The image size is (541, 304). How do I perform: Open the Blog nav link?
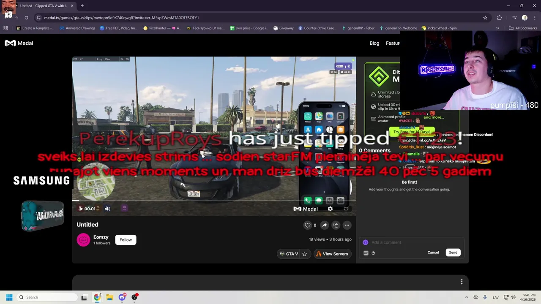pos(374,43)
